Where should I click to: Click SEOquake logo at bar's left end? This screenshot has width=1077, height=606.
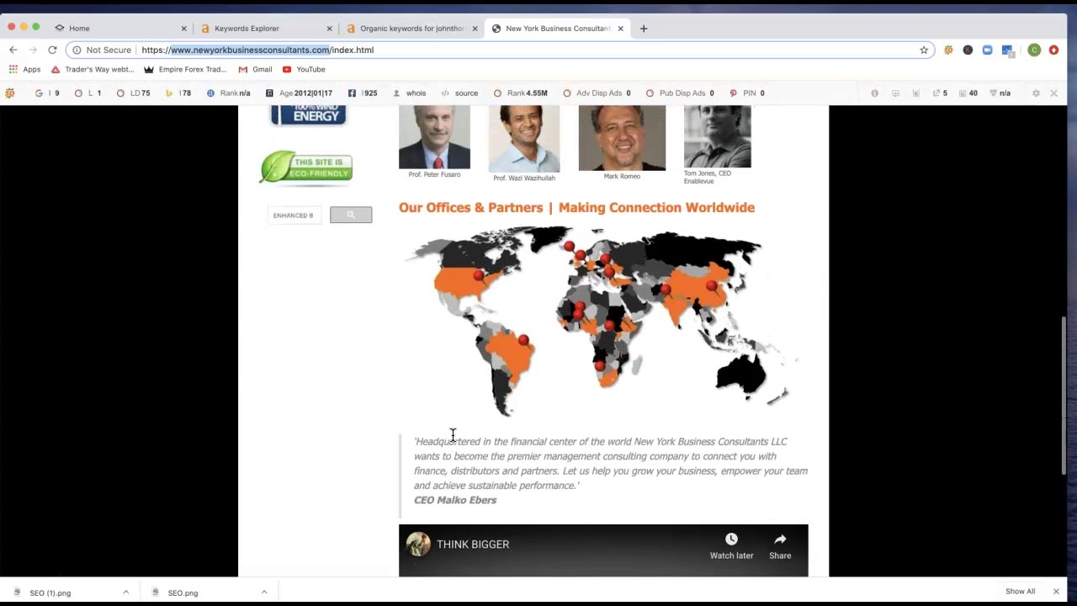[x=10, y=93]
